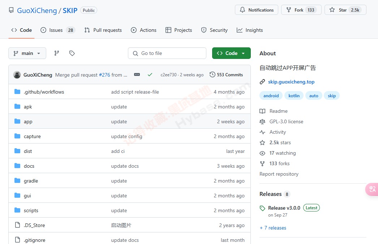Click the Notifications button
This screenshot has height=244, width=378.
[x=257, y=10]
